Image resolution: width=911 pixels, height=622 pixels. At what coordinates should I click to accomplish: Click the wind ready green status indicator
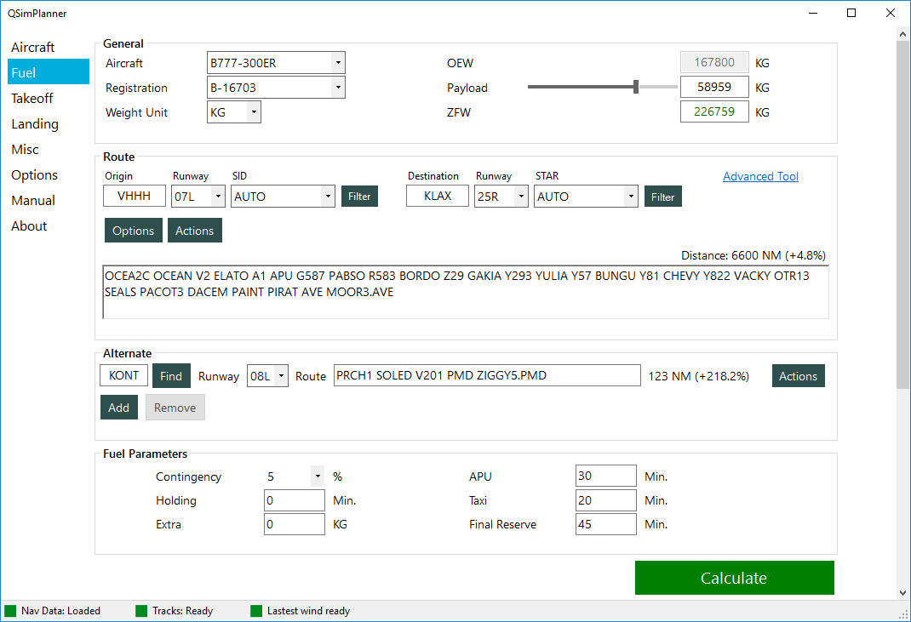click(256, 610)
